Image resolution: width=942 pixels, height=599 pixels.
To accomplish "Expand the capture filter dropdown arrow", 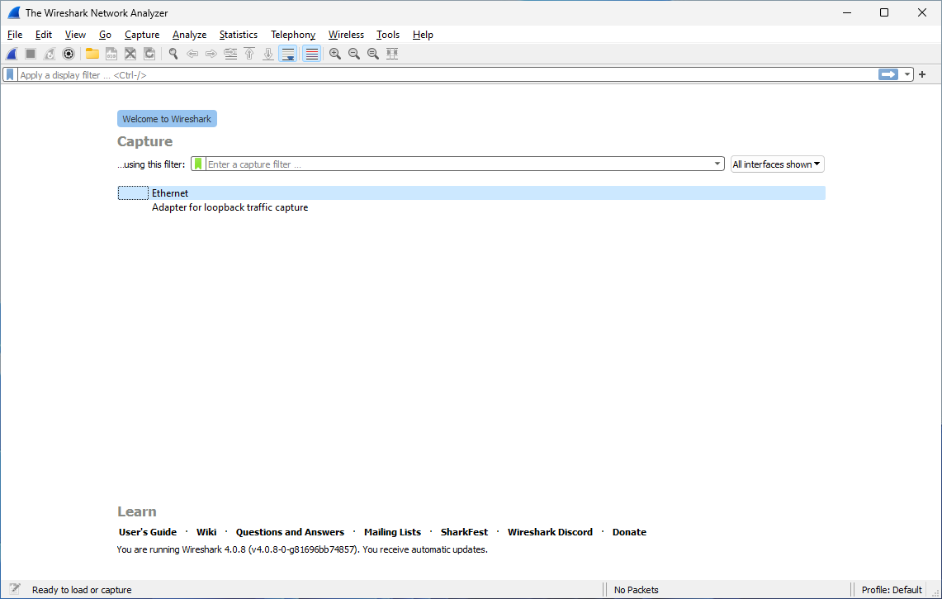I will [717, 164].
